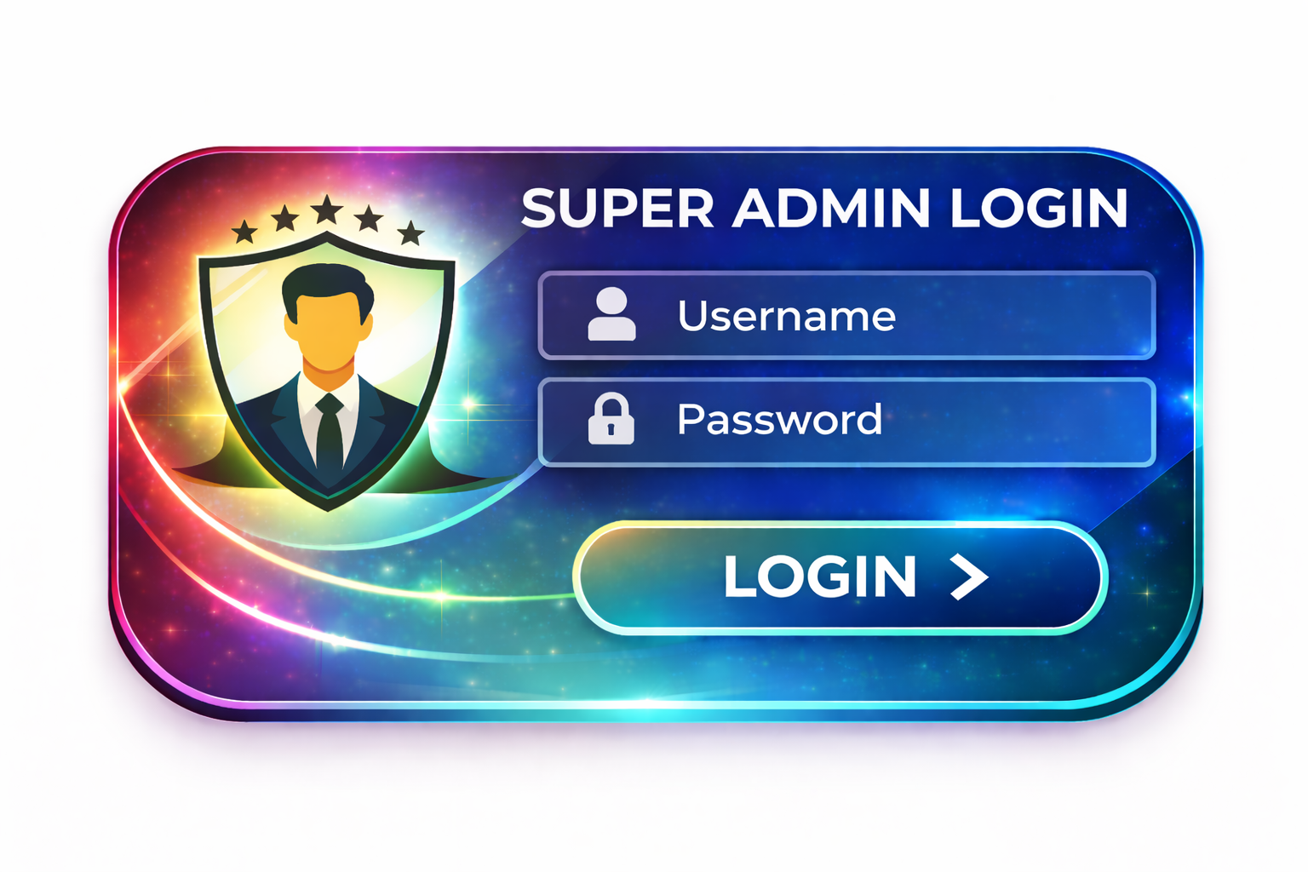Click the second star from the left
The image size is (1308, 872).
pos(284,219)
